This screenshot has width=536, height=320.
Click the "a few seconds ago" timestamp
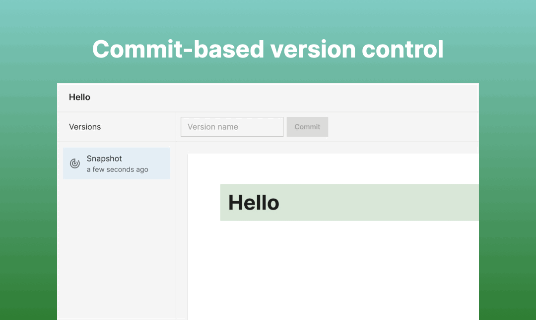(117, 169)
